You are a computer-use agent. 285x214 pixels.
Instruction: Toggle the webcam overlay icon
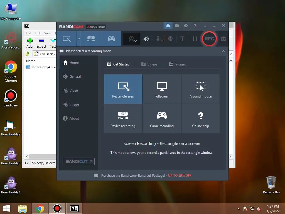coord(131,39)
